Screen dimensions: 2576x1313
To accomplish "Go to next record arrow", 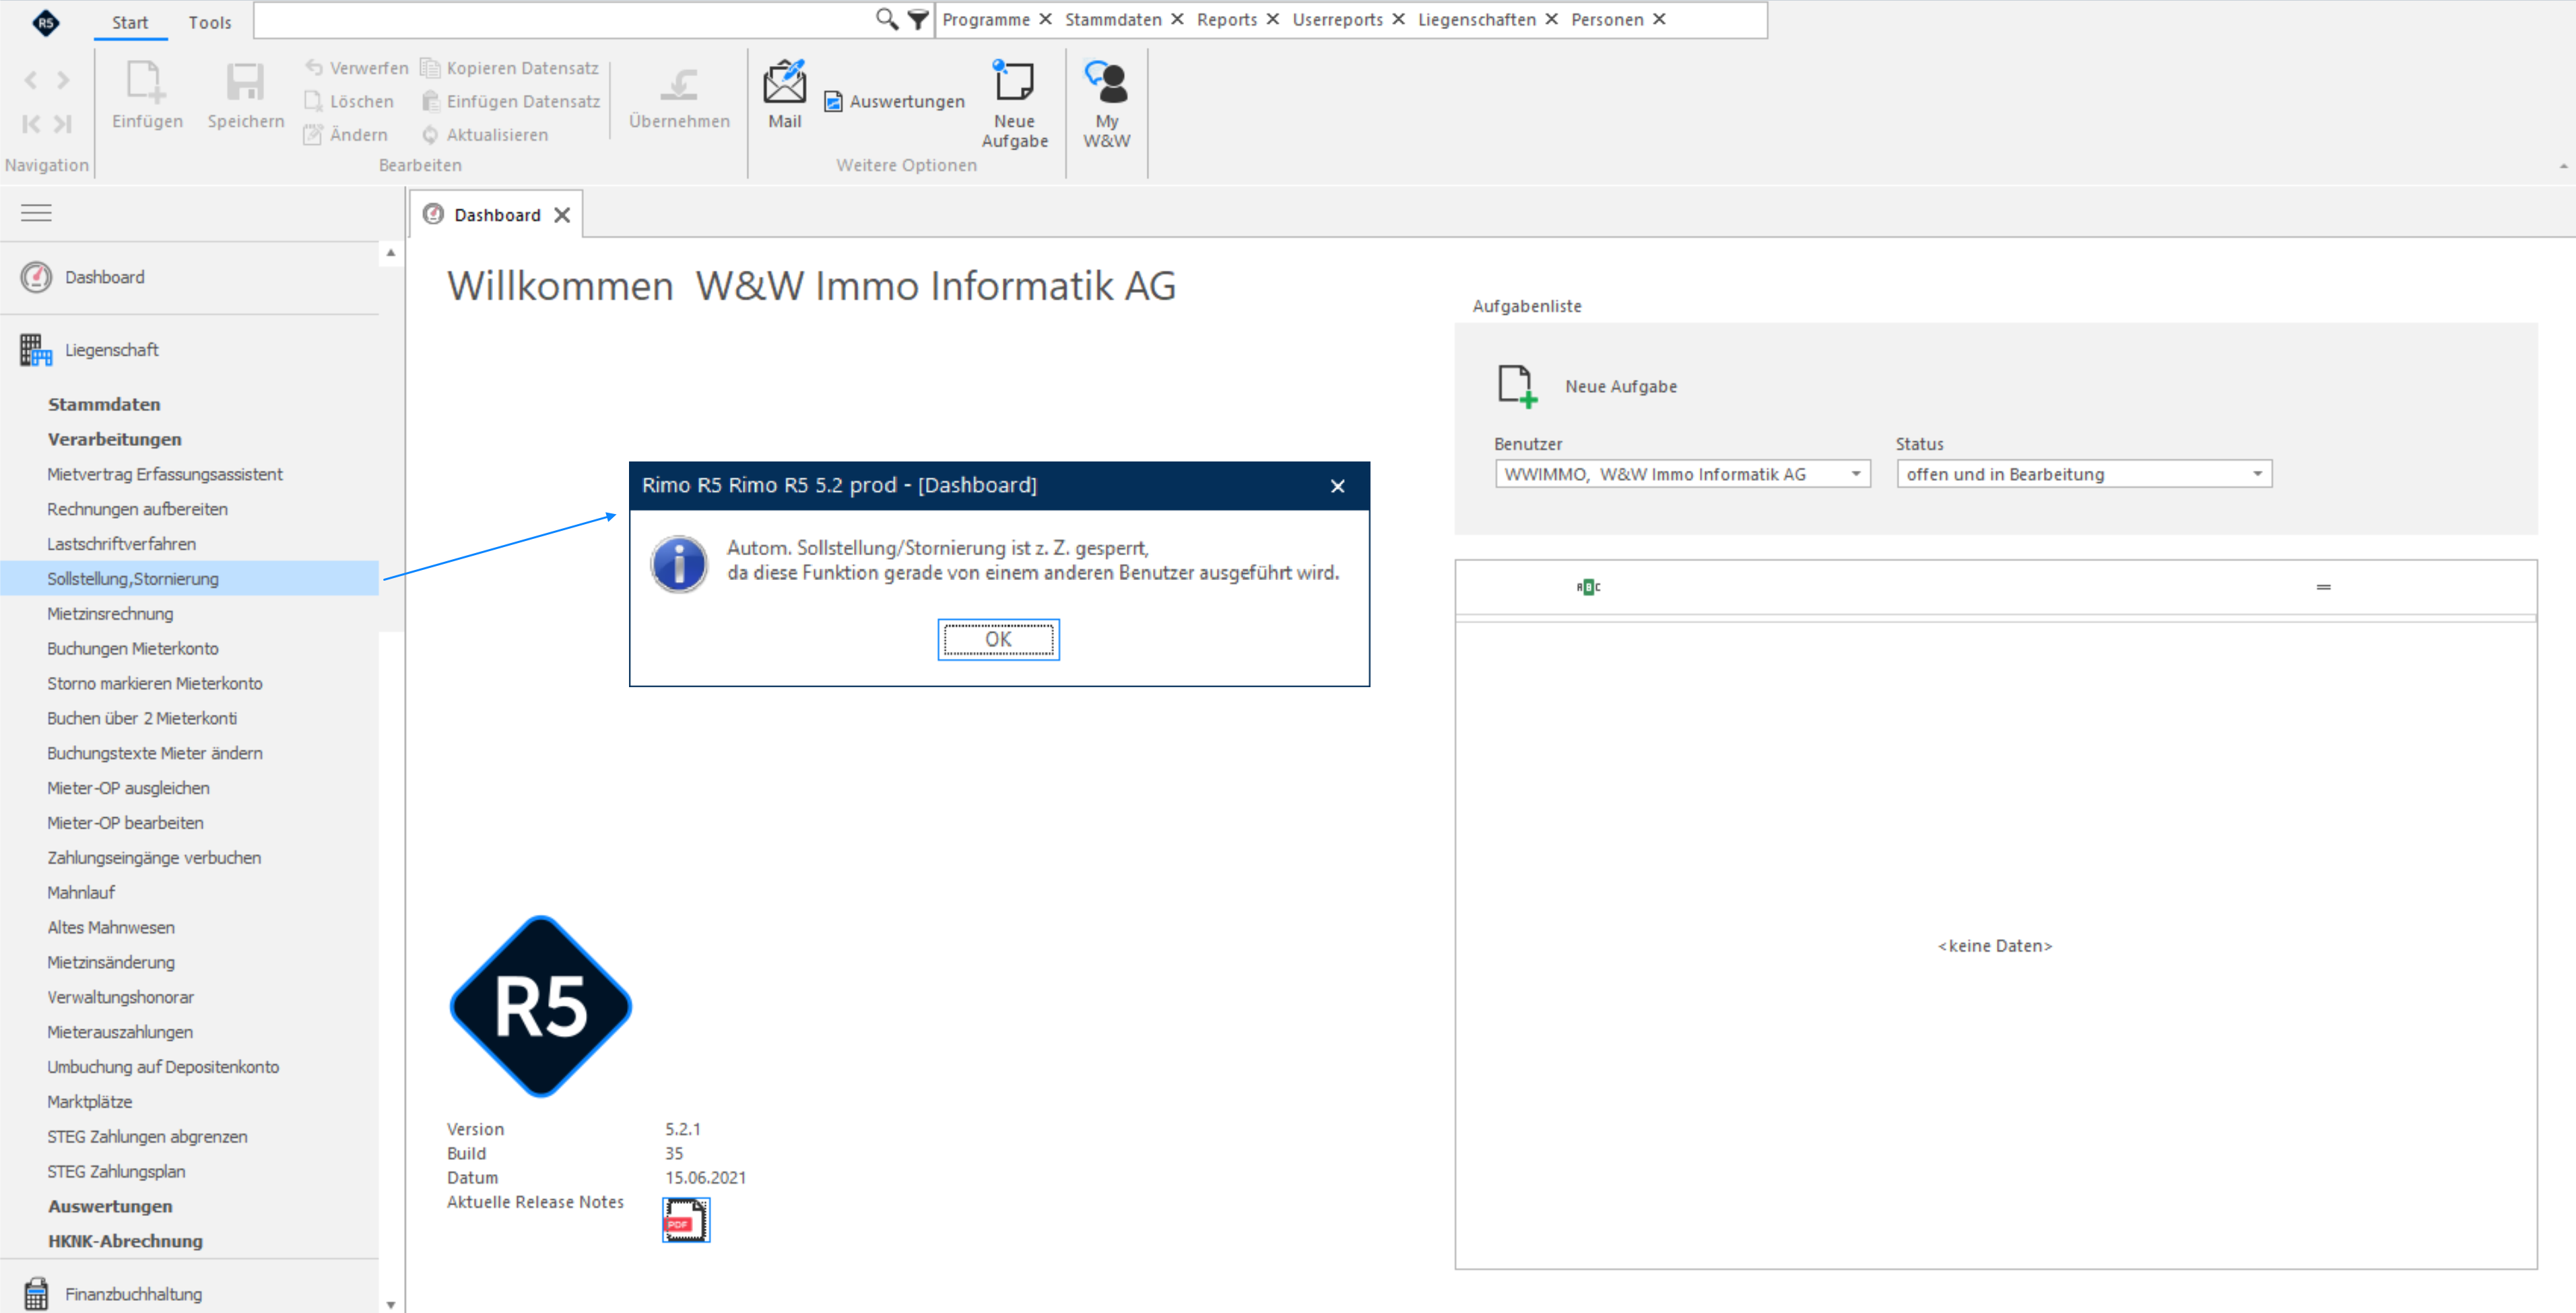I will [x=64, y=80].
